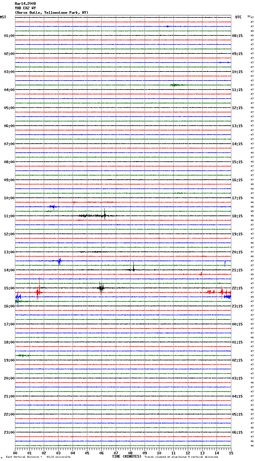
Task: Click the 12:15 UTC time label
Action: [x=237, y=108]
